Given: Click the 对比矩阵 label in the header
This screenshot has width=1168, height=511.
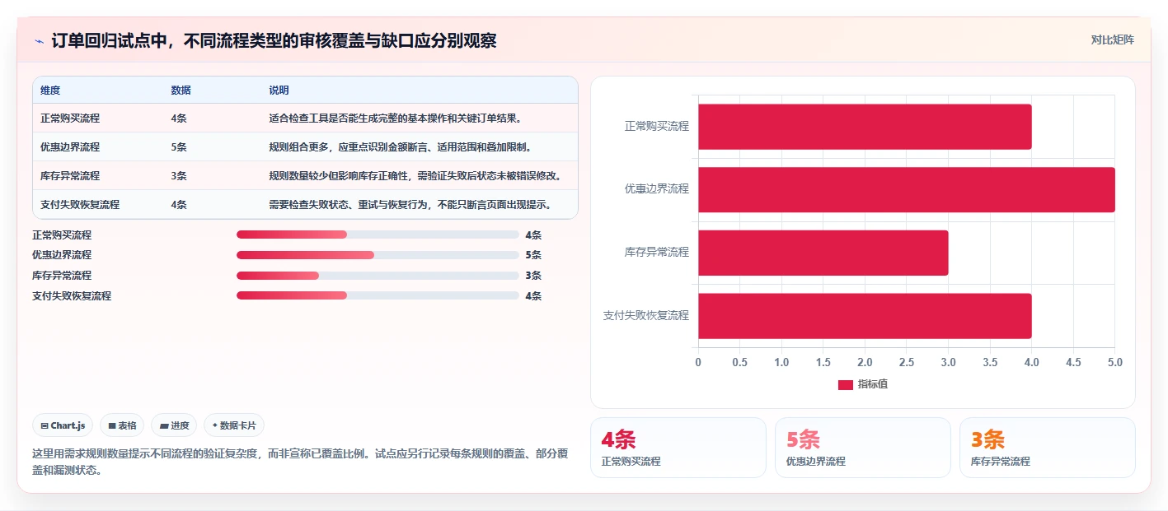Looking at the screenshot, I should click(x=1112, y=39).
